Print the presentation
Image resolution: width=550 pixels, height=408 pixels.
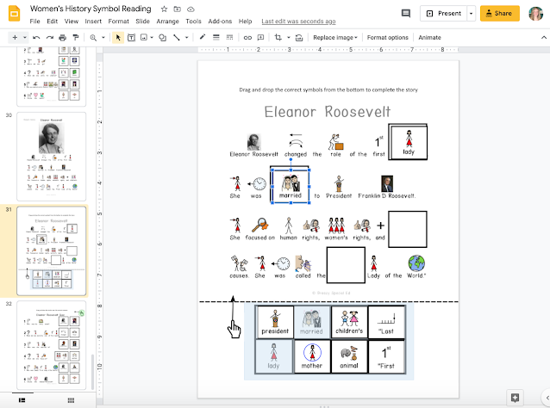click(63, 38)
